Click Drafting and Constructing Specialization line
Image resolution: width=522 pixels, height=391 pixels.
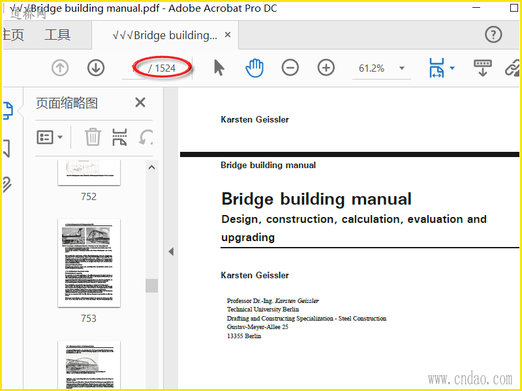[x=306, y=318]
